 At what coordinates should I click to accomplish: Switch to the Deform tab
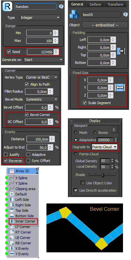pos(95,4)
